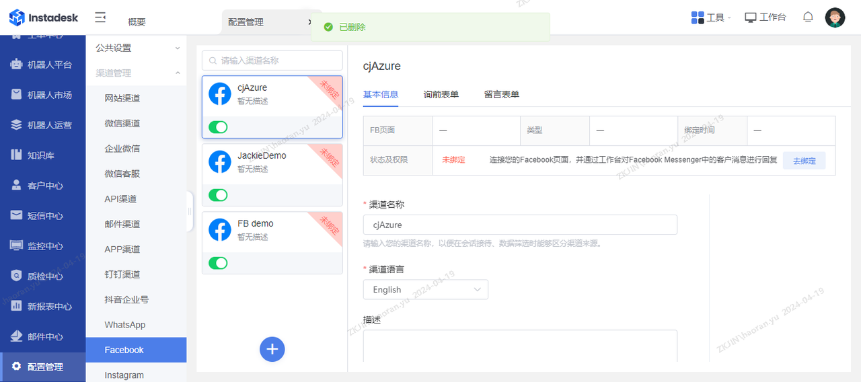The image size is (861, 382).
Task: Toggle the cjAzure channel switch
Action: coord(218,127)
